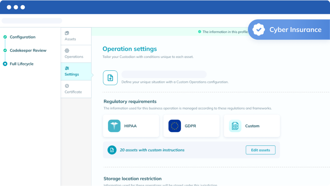
Task: Click the second window control dot
Action: [16, 7]
